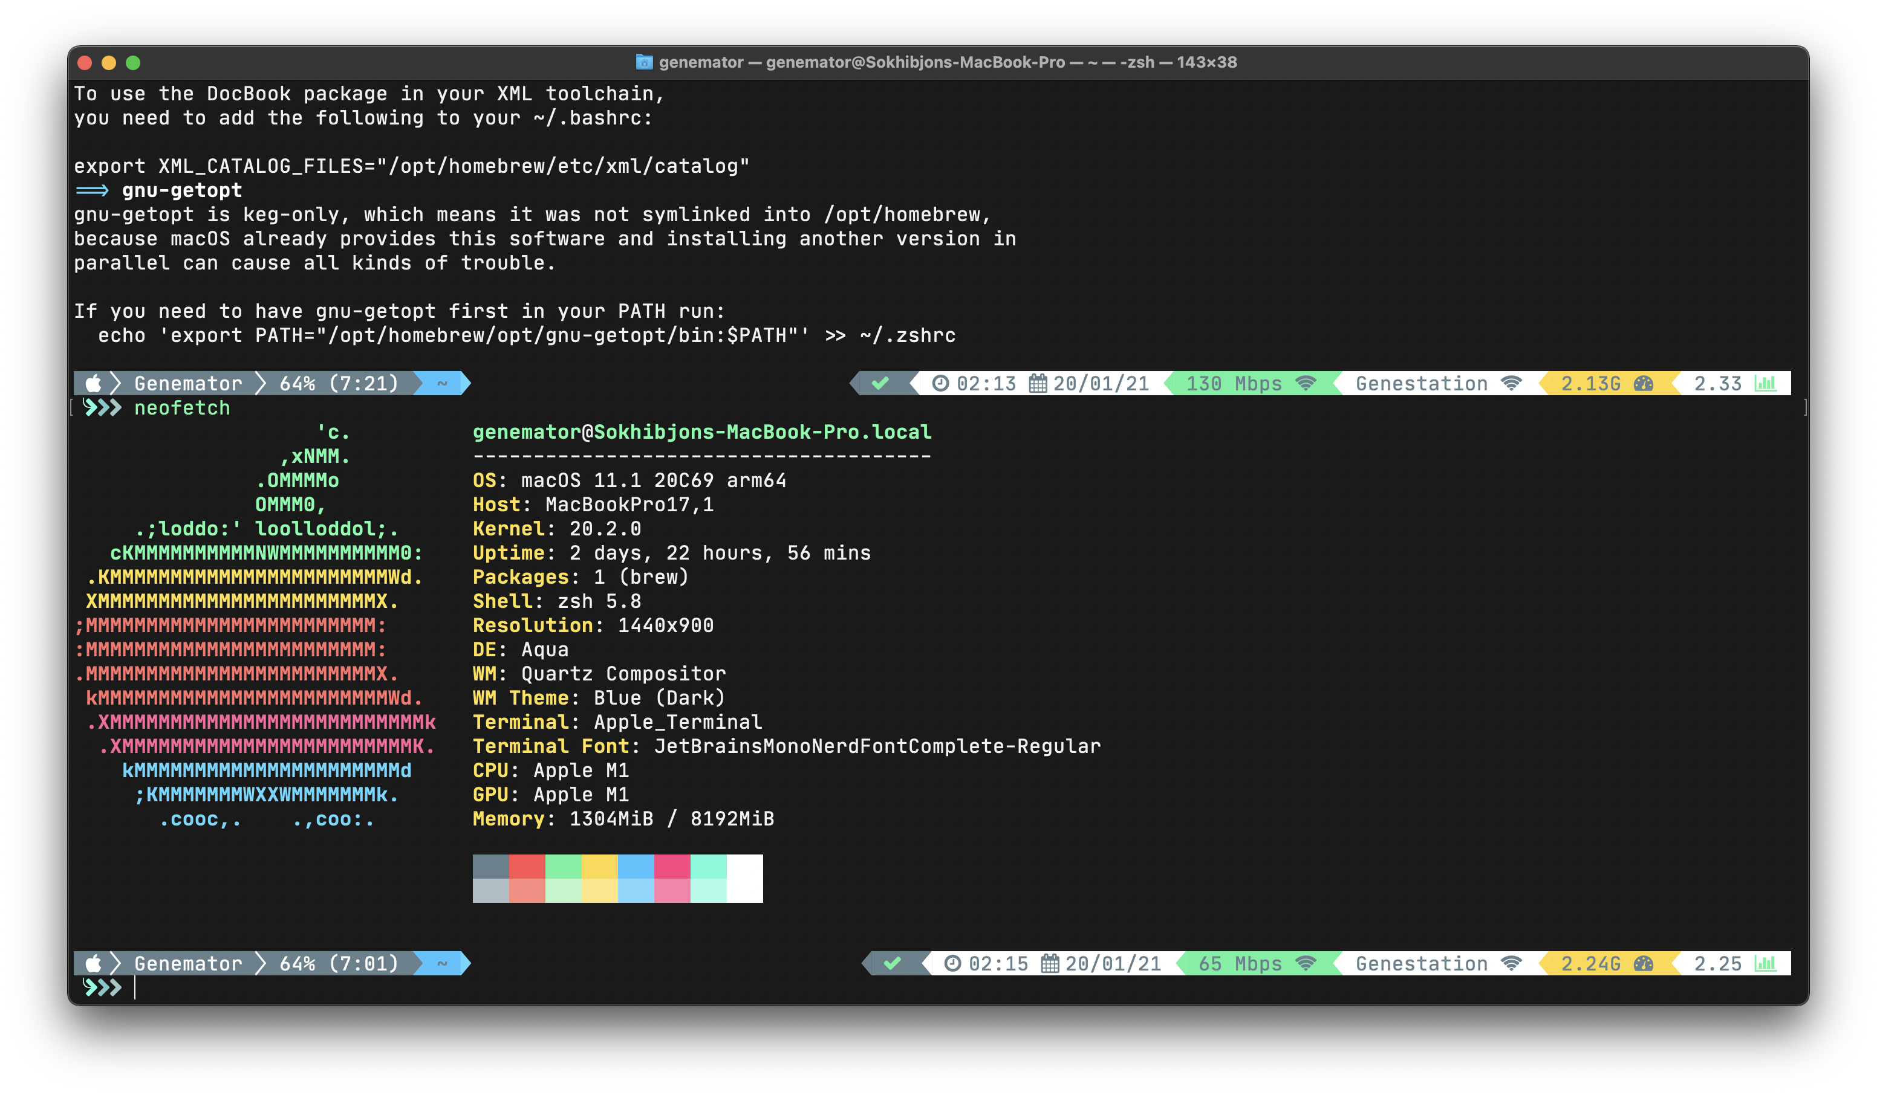1877x1095 pixels.
Task: Click the RAM gauge icon next to 2.13G
Action: click(x=1644, y=383)
